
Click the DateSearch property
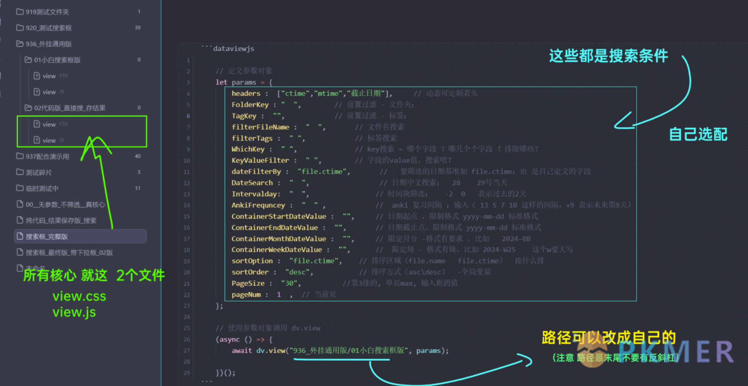[x=252, y=183]
